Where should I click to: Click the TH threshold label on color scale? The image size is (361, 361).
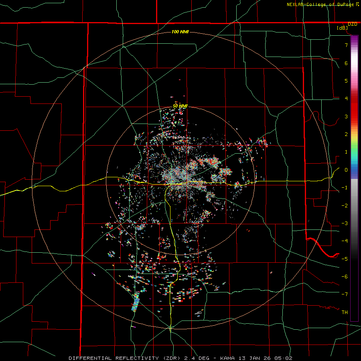[345, 312]
